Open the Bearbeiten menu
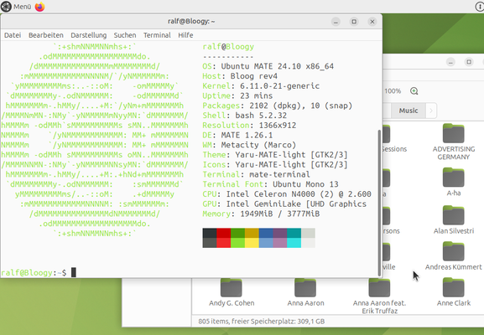The width and height of the screenshot is (484, 335). [x=46, y=35]
